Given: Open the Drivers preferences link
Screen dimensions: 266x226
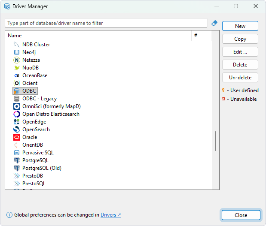Looking at the screenshot, I should (x=110, y=215).
